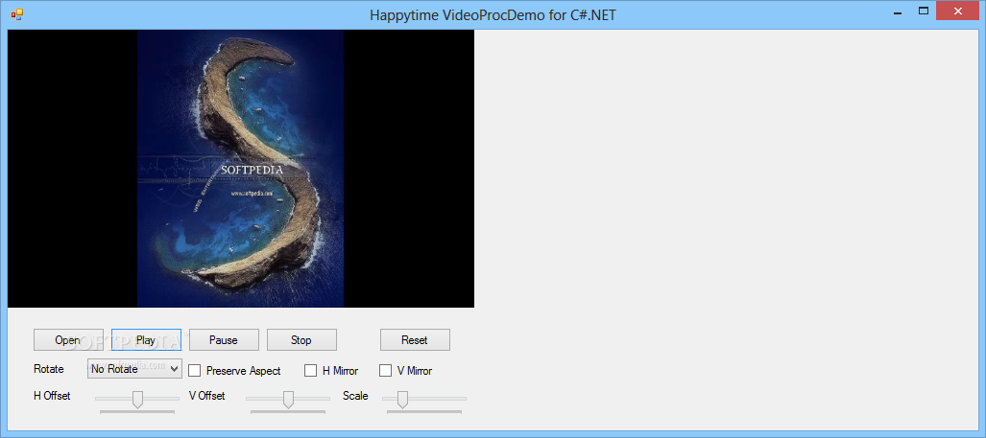Minimize the VideoProcDemo window
The image size is (986, 438).
pyautogui.click(x=898, y=12)
